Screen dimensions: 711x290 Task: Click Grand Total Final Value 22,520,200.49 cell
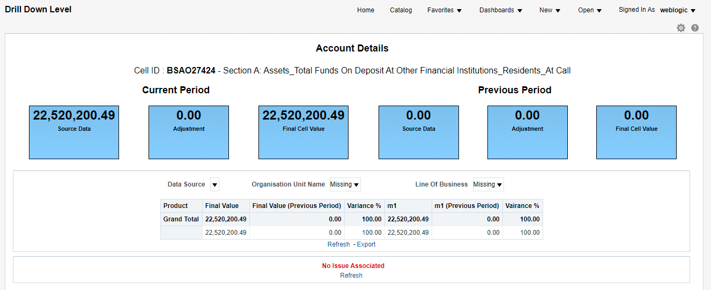[226, 219]
